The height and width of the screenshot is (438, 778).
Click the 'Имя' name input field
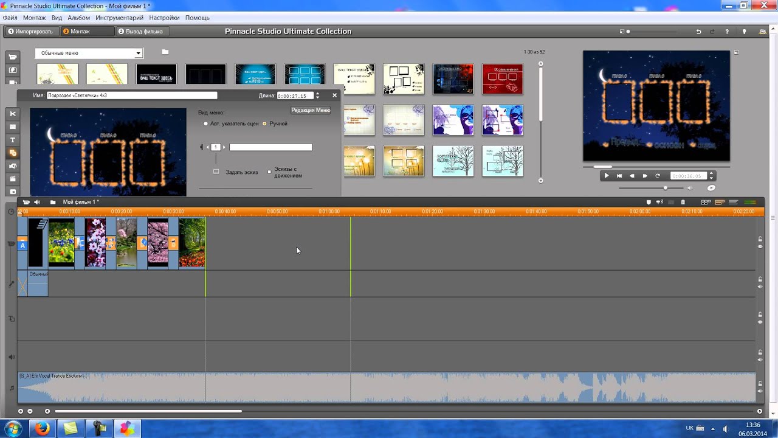[x=132, y=96]
